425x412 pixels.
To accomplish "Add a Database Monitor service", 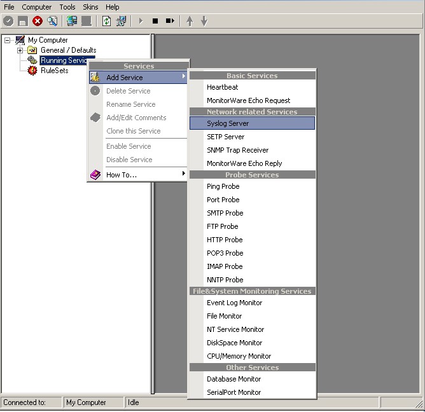I will [x=253, y=379].
